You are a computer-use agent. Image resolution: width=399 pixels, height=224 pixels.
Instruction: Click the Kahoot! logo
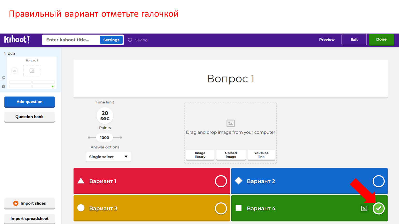[x=17, y=40]
